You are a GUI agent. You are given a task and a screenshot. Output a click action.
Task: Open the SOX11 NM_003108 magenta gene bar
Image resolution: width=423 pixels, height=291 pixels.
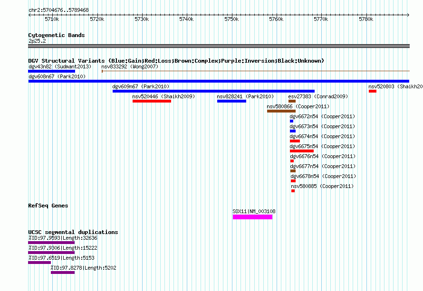(x=252, y=217)
